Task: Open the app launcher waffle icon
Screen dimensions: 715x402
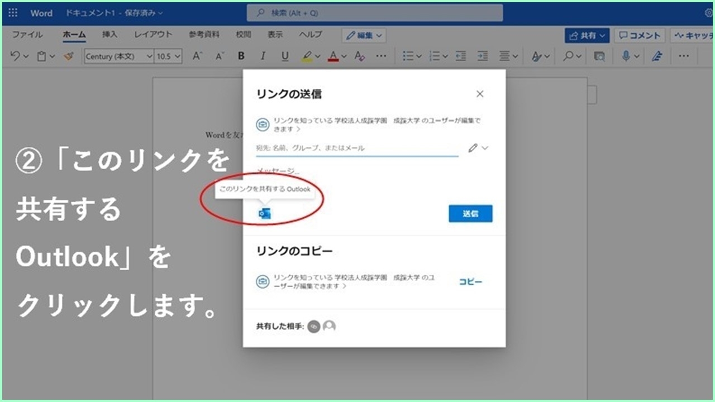Action: pyautogui.click(x=13, y=12)
